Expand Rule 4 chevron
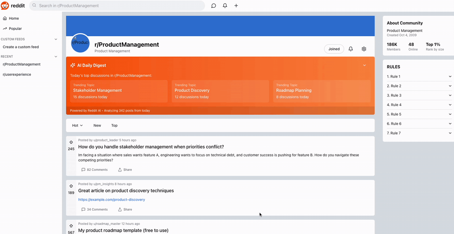 [450, 105]
